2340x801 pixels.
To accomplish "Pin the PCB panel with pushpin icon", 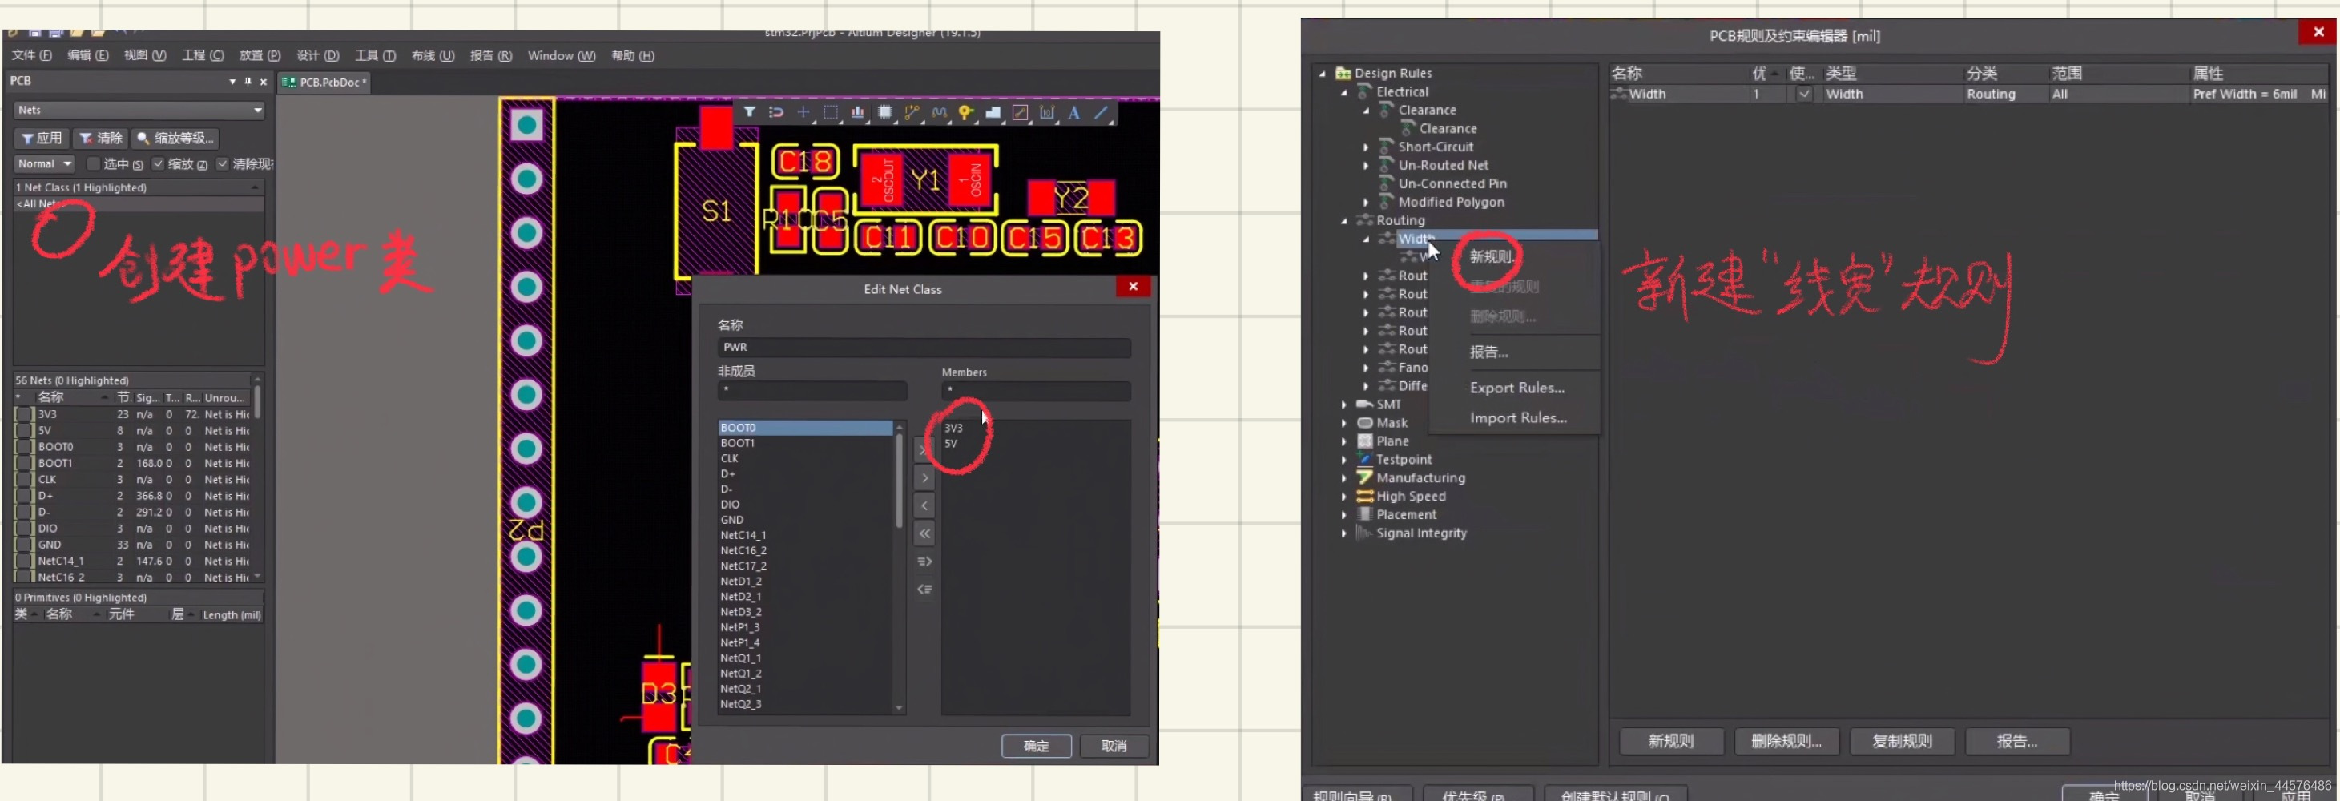I will click(x=247, y=82).
